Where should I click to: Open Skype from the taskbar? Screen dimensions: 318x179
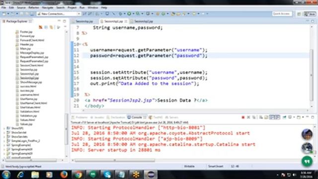point(107,175)
